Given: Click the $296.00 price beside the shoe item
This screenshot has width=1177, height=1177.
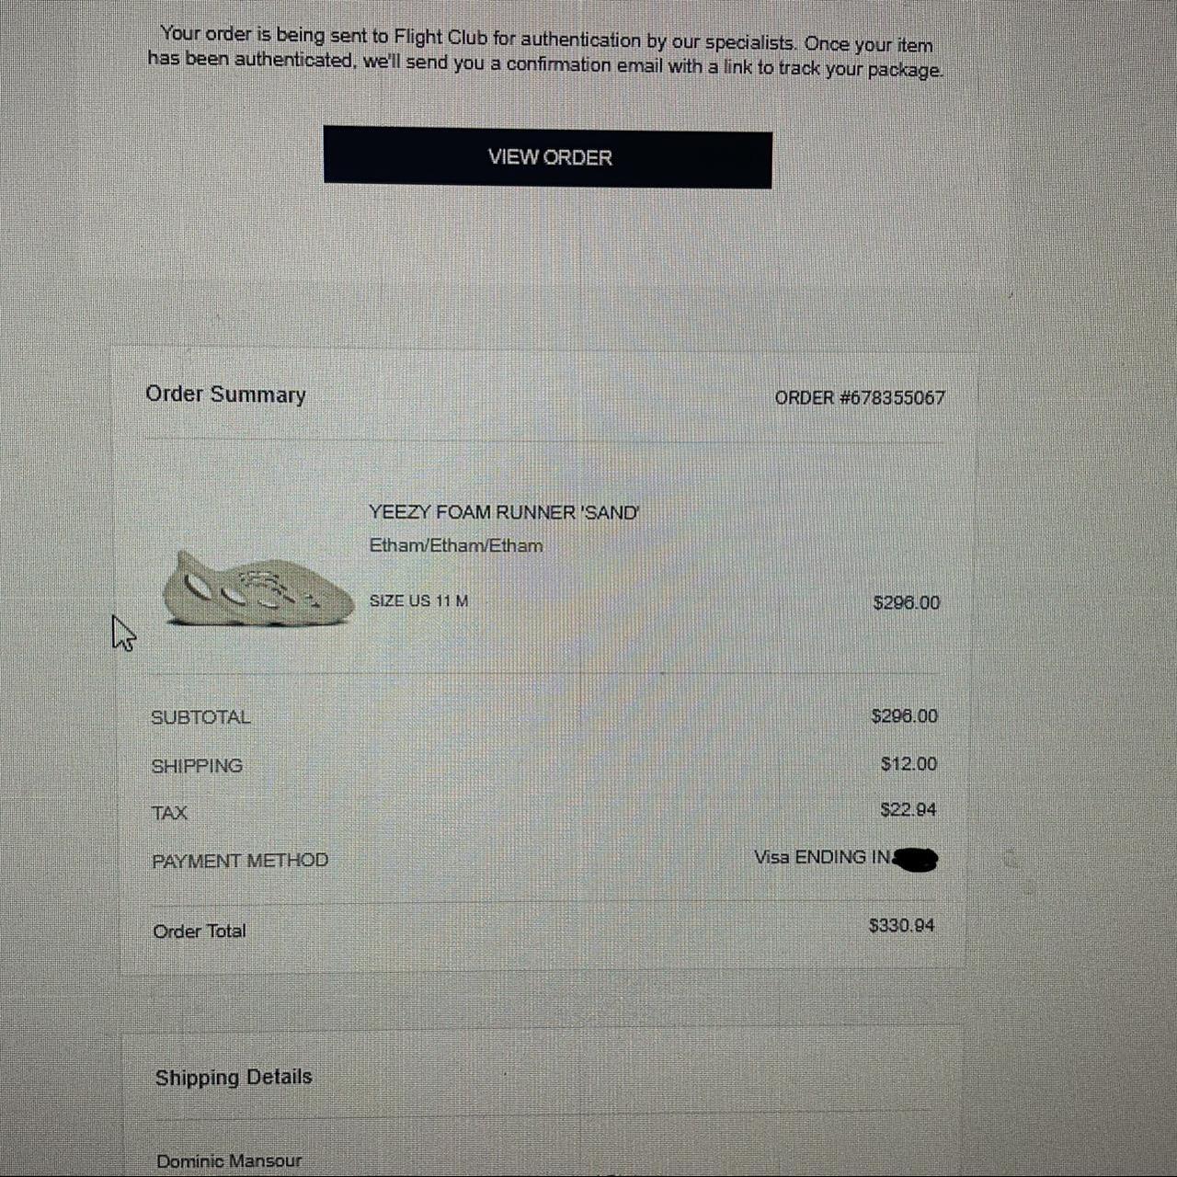Looking at the screenshot, I should pos(907,602).
